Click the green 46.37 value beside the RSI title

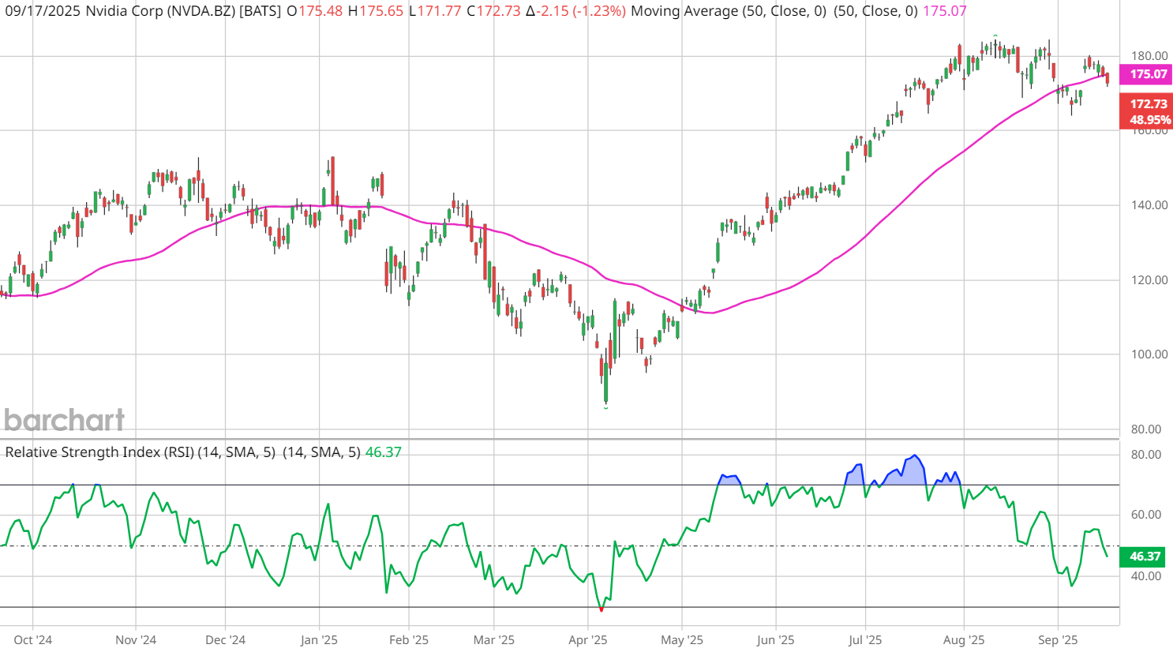pyautogui.click(x=384, y=452)
